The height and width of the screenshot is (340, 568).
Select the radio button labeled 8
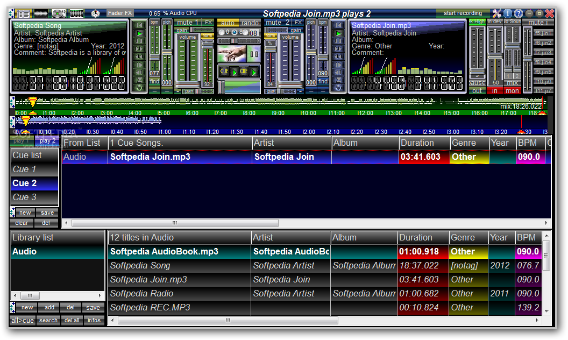235,33
